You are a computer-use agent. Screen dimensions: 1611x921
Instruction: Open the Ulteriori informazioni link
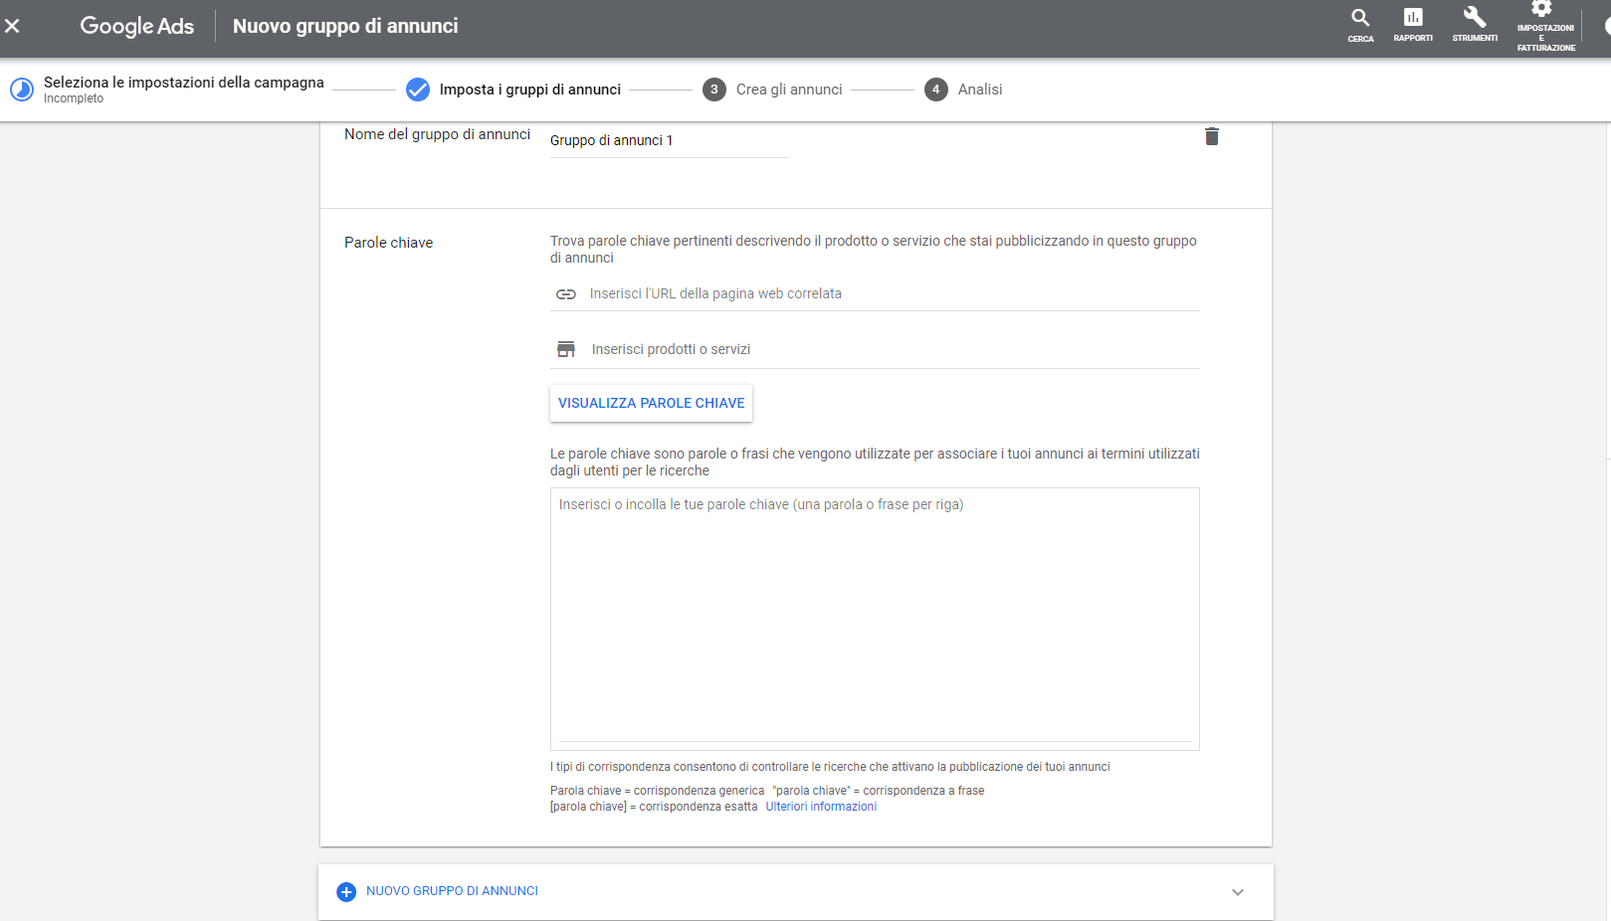point(821,807)
